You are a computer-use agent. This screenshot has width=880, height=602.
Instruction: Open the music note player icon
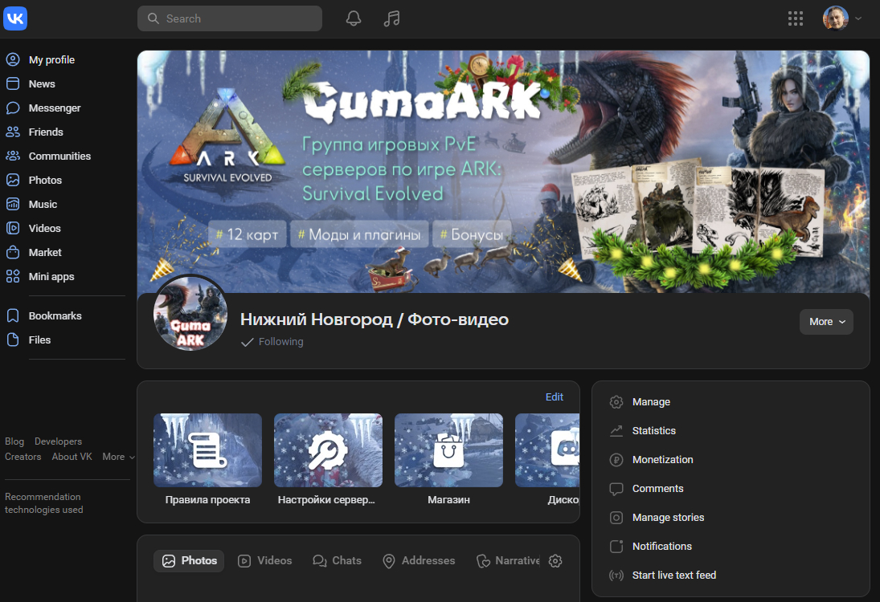391,18
